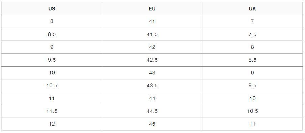The height and width of the screenshot is (133, 305).
Task: Select US size 12 cell
Action: (52, 124)
